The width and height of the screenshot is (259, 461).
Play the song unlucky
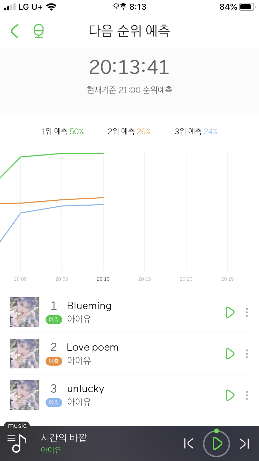click(x=230, y=395)
